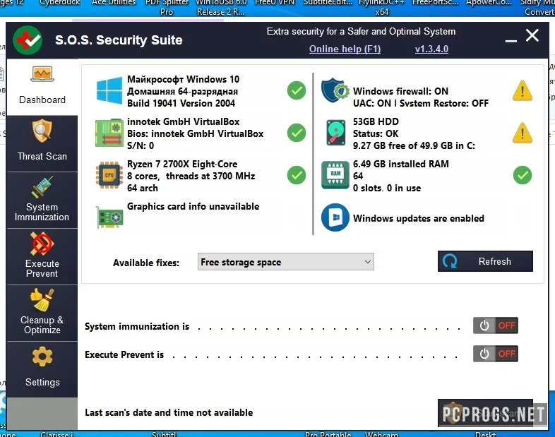The height and width of the screenshot is (437, 555).
Task: Click the CPU chip icon
Action: [109, 175]
